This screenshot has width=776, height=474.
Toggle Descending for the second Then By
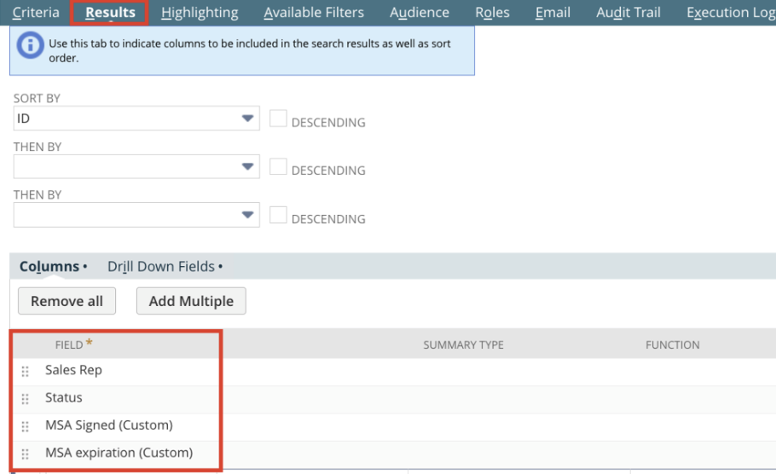[x=278, y=215]
